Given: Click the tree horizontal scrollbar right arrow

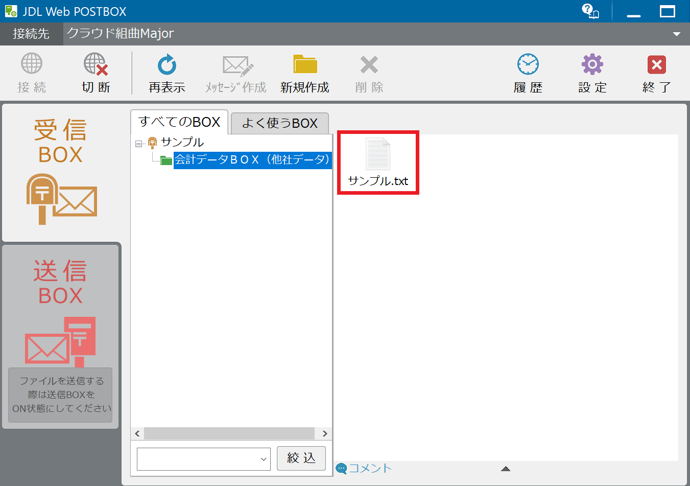Looking at the screenshot, I should coord(325,433).
